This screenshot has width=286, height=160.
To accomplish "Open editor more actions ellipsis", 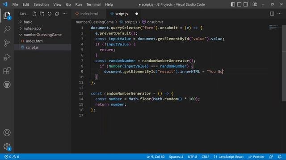I will pos(279,14).
